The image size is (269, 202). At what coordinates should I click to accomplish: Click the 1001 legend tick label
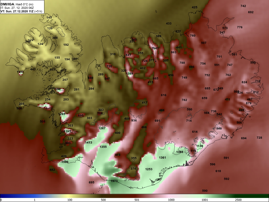pyautogui.click(x=205, y=200)
